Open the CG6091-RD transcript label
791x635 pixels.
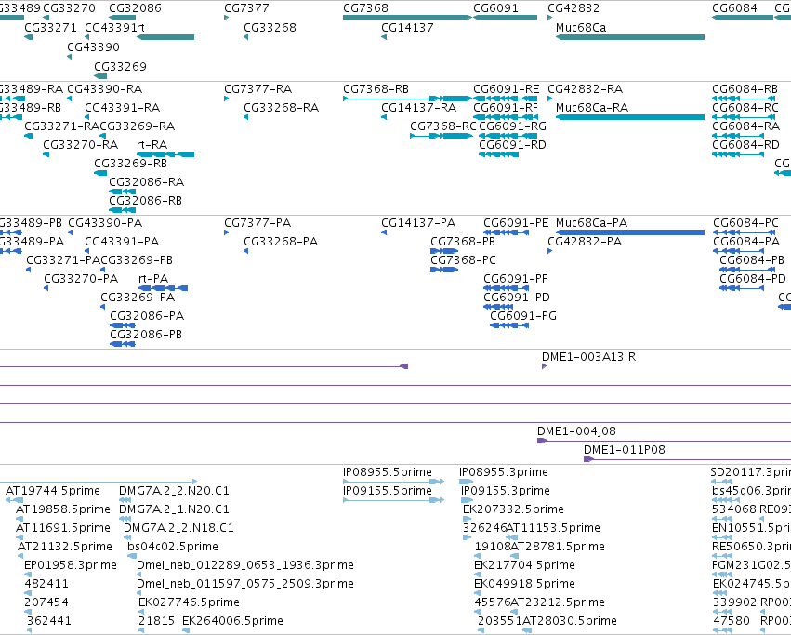[x=512, y=145]
